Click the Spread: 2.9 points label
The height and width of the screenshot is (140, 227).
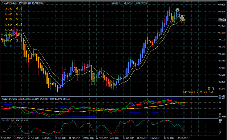tap(198, 92)
